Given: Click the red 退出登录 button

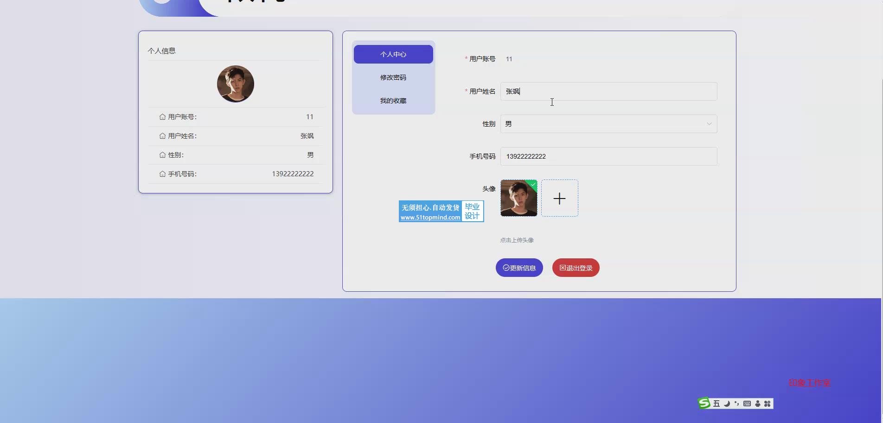Looking at the screenshot, I should point(576,268).
